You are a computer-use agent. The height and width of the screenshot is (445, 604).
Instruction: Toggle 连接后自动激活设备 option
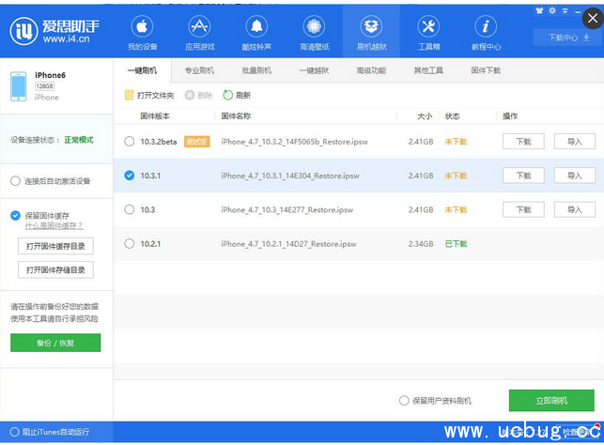[15, 181]
